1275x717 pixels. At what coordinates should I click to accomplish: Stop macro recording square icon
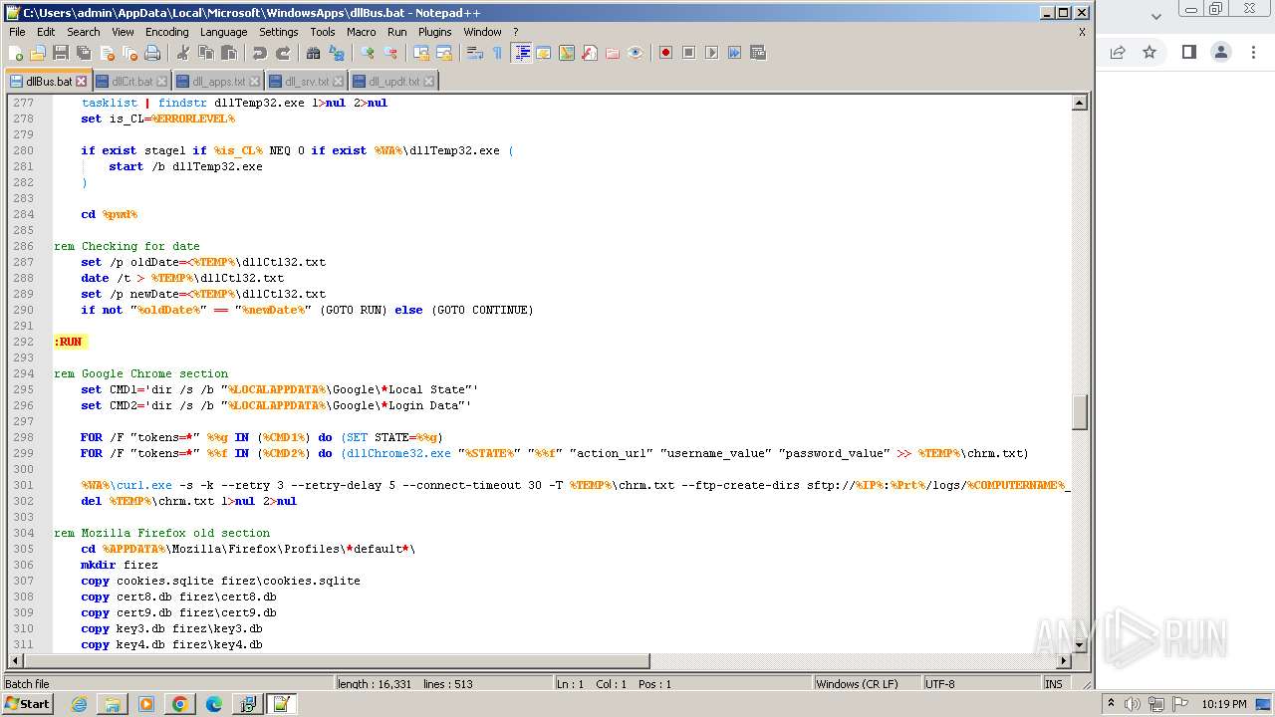[x=689, y=53]
